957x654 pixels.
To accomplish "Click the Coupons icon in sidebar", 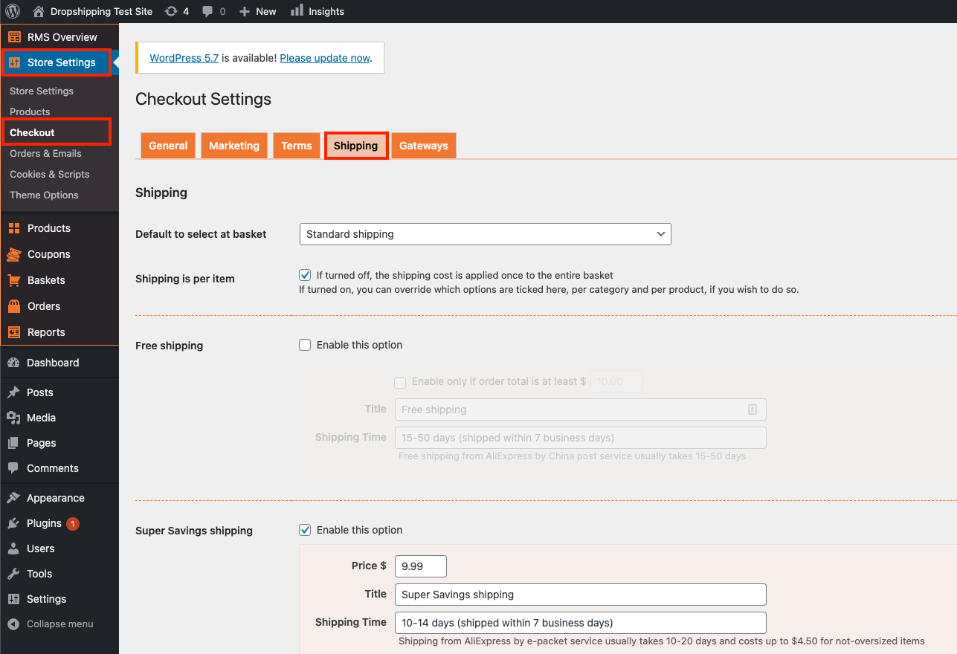I will pos(14,254).
